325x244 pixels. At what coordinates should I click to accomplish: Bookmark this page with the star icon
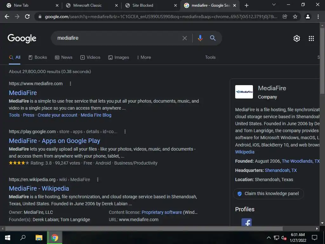click(295, 17)
